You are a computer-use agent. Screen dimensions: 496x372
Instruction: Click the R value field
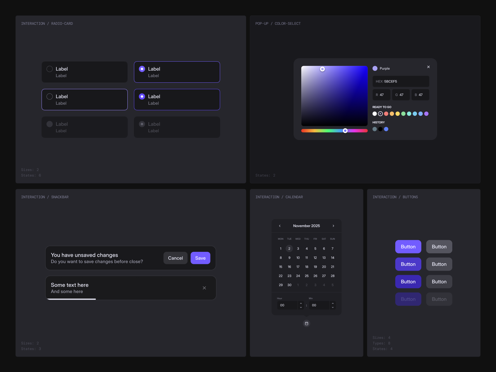[x=381, y=95]
